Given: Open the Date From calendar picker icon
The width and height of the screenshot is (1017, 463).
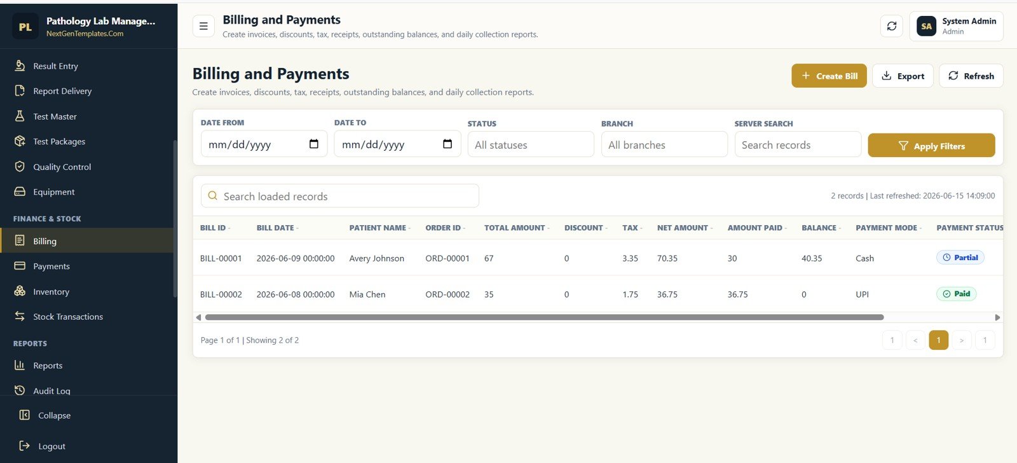Looking at the screenshot, I should tap(313, 144).
